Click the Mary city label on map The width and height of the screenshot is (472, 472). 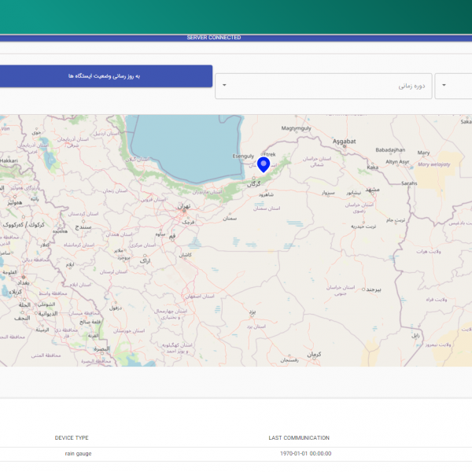[x=423, y=153]
